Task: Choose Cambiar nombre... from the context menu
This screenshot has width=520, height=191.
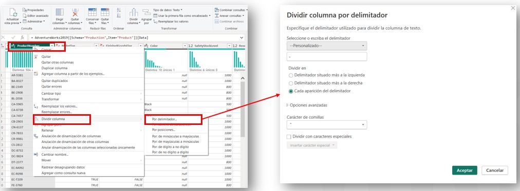Action: pos(54,154)
